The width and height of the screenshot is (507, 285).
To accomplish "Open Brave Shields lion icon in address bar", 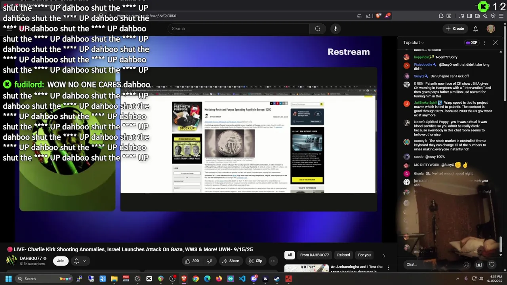I will 378,16.
